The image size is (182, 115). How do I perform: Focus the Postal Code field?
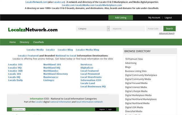[154, 29]
